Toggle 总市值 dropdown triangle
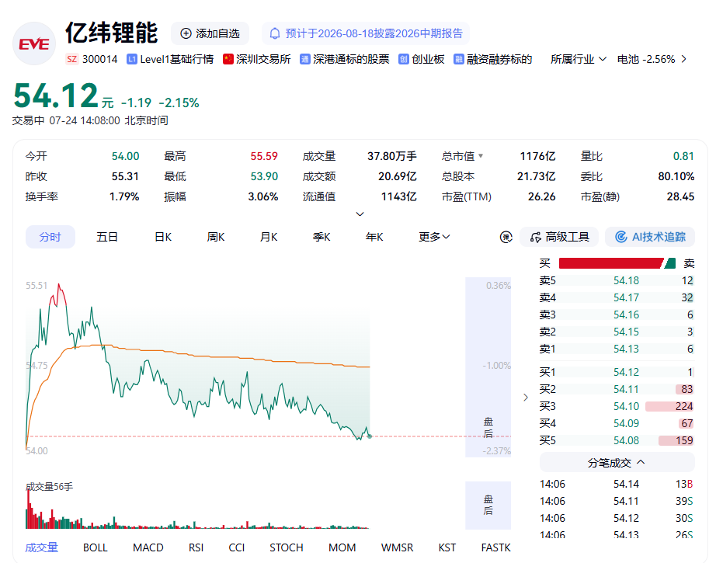 (481, 156)
